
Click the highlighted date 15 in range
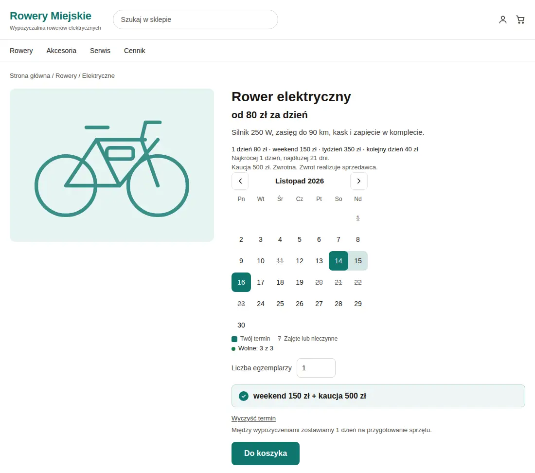click(357, 261)
